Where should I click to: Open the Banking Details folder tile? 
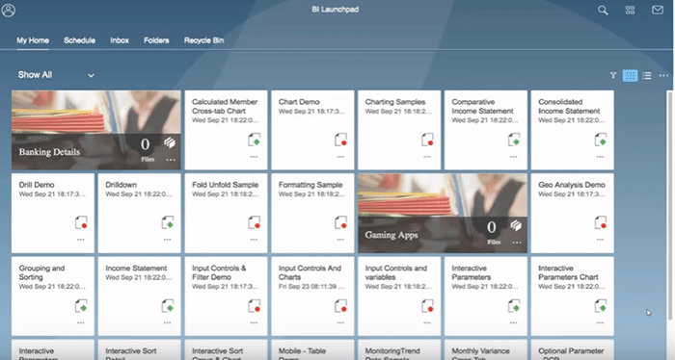96,130
